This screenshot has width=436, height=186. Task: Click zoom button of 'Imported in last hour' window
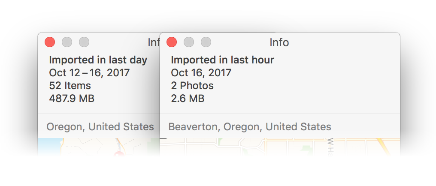(x=206, y=42)
